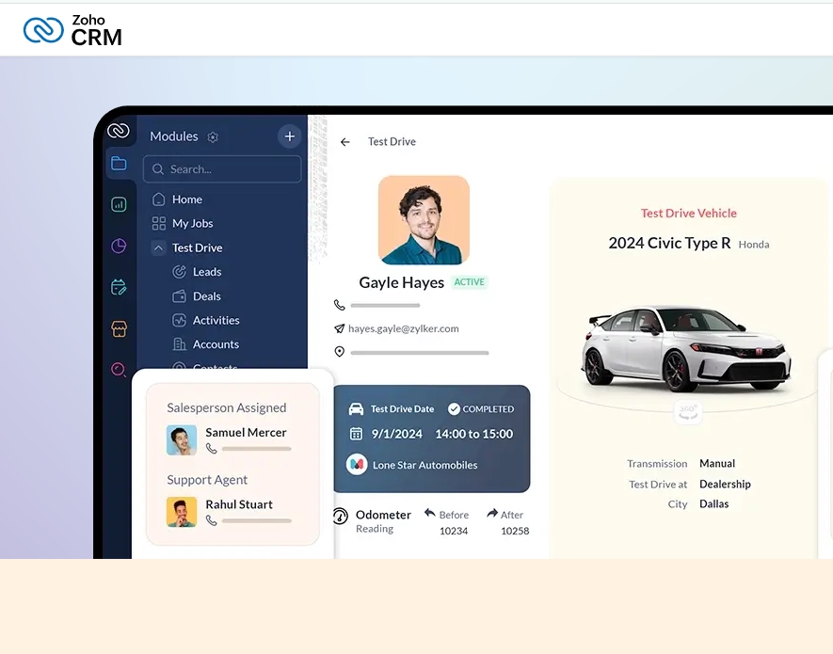Viewport: 833px width, 654px height.
Task: Click the My Jobs grid icon
Action: (158, 223)
